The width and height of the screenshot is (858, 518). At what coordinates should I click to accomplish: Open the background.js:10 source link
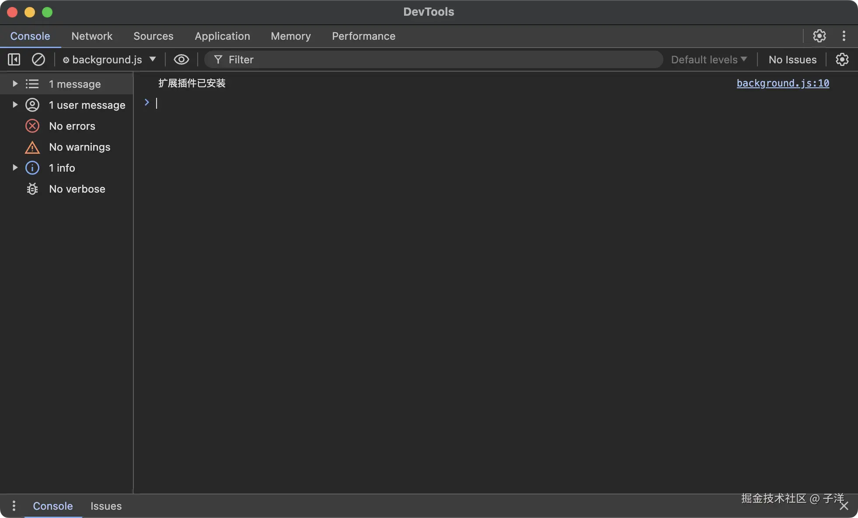point(782,83)
